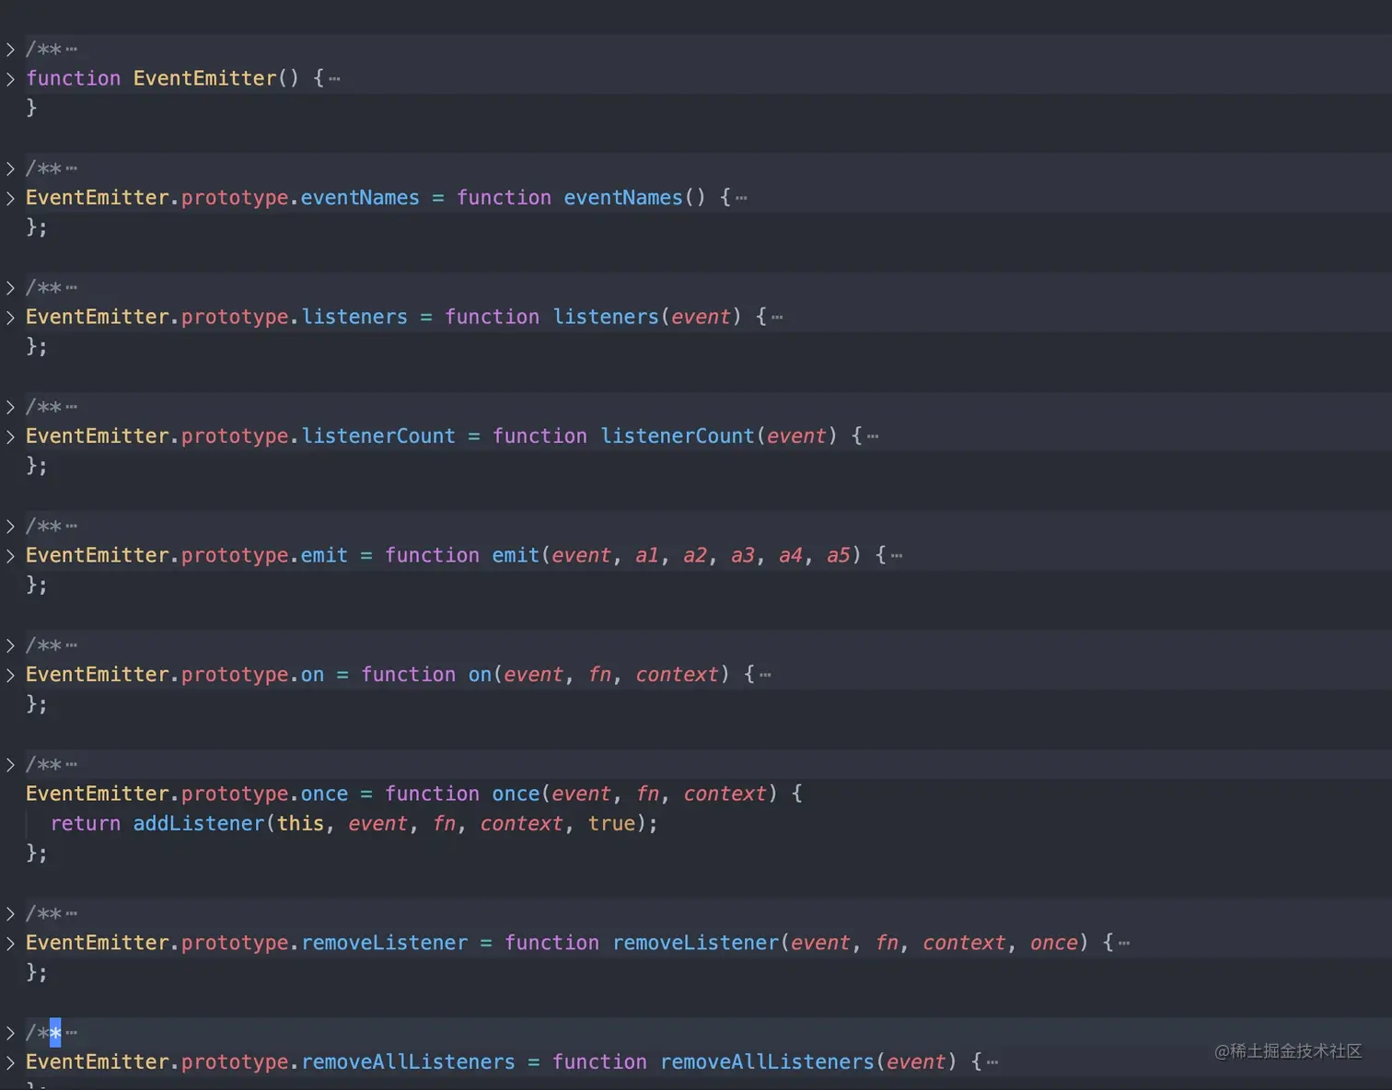This screenshot has height=1090, width=1392.
Task: Click the 'context' parameter in the on signature
Action: tap(678, 675)
